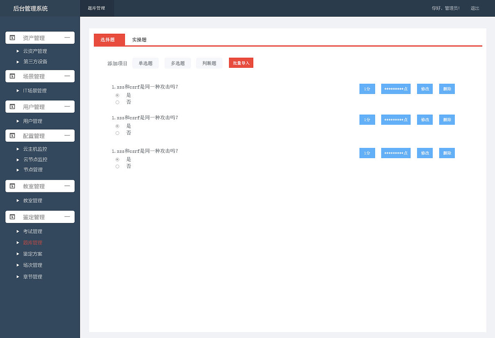The height and width of the screenshot is (338, 495).
Task: Collapse the 配置管理 section with minus sign
Action: [x=67, y=136]
